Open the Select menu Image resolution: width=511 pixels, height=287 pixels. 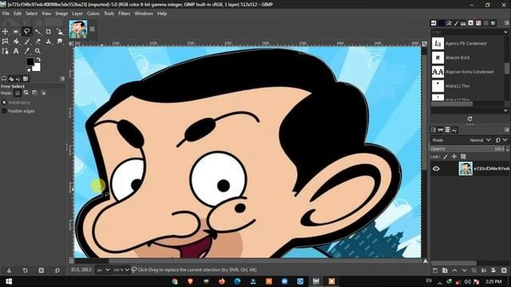pos(32,14)
